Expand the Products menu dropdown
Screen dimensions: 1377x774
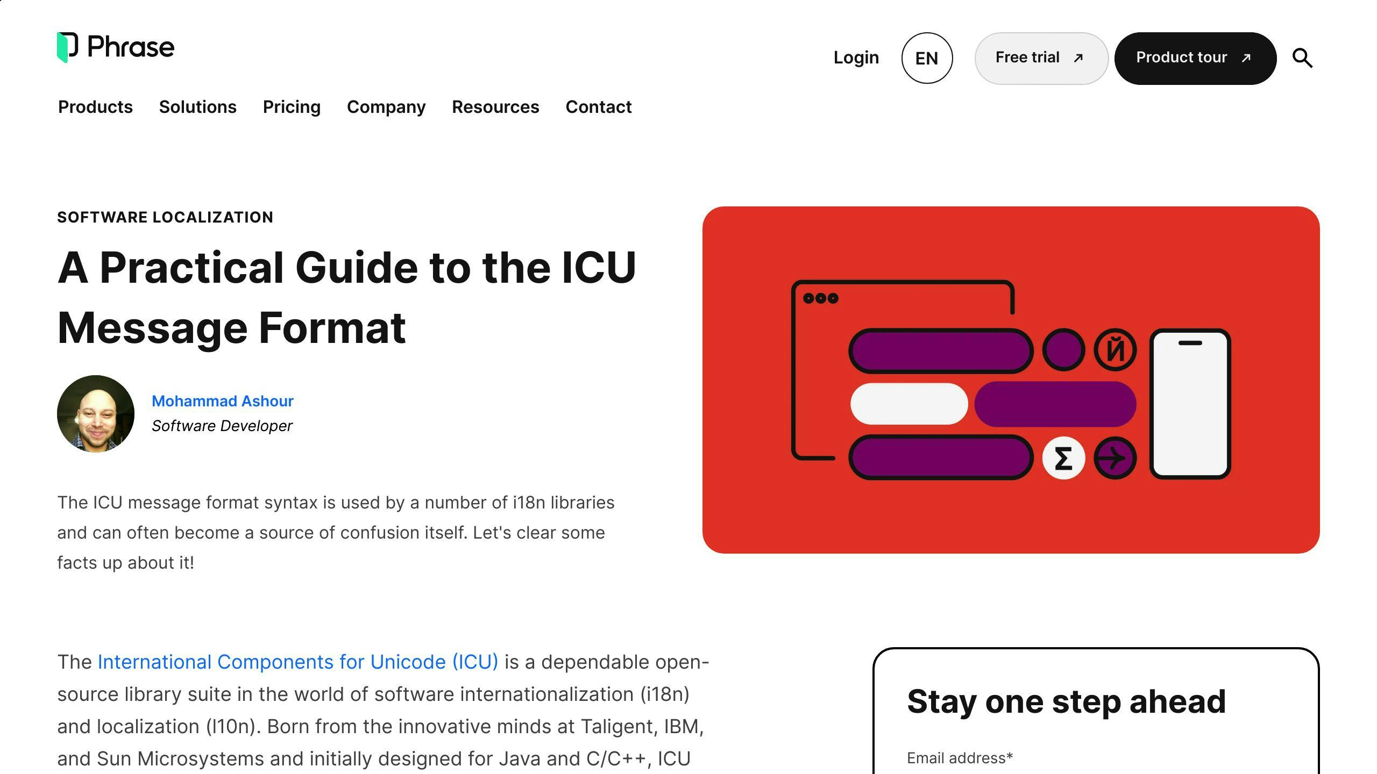tap(96, 107)
